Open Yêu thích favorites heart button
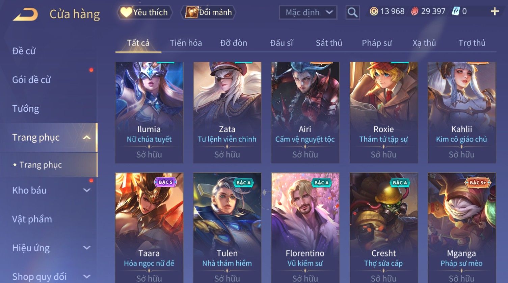This screenshot has height=283, width=508. [x=144, y=12]
